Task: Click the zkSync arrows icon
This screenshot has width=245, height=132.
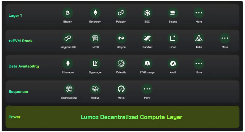Action: click(121, 38)
